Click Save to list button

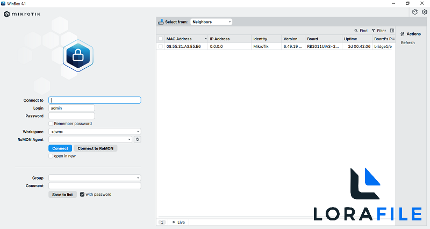coord(62,195)
